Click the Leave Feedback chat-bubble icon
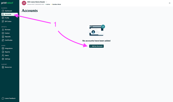Viewport: 173px width, 102px height. pos(3,98)
